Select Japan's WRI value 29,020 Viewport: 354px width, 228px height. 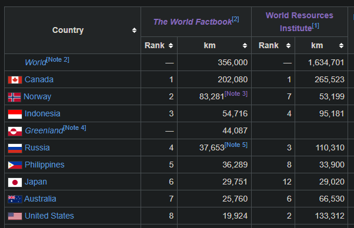(x=332, y=182)
